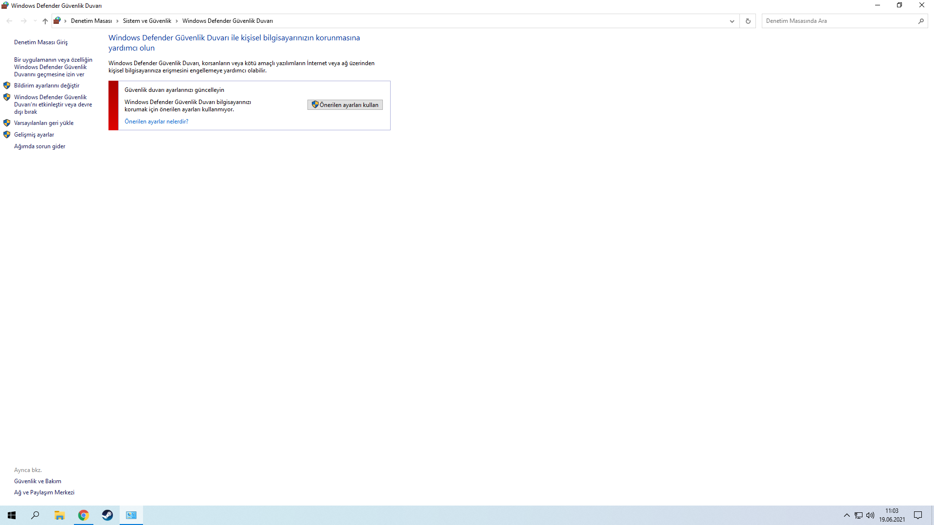Click the address bar refresh icon
934x525 pixels.
(x=748, y=21)
